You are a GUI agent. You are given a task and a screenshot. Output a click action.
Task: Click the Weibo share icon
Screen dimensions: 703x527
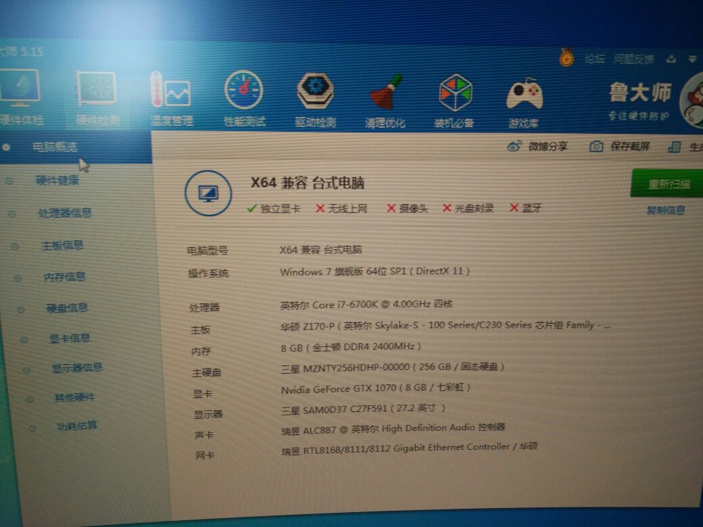point(514,146)
